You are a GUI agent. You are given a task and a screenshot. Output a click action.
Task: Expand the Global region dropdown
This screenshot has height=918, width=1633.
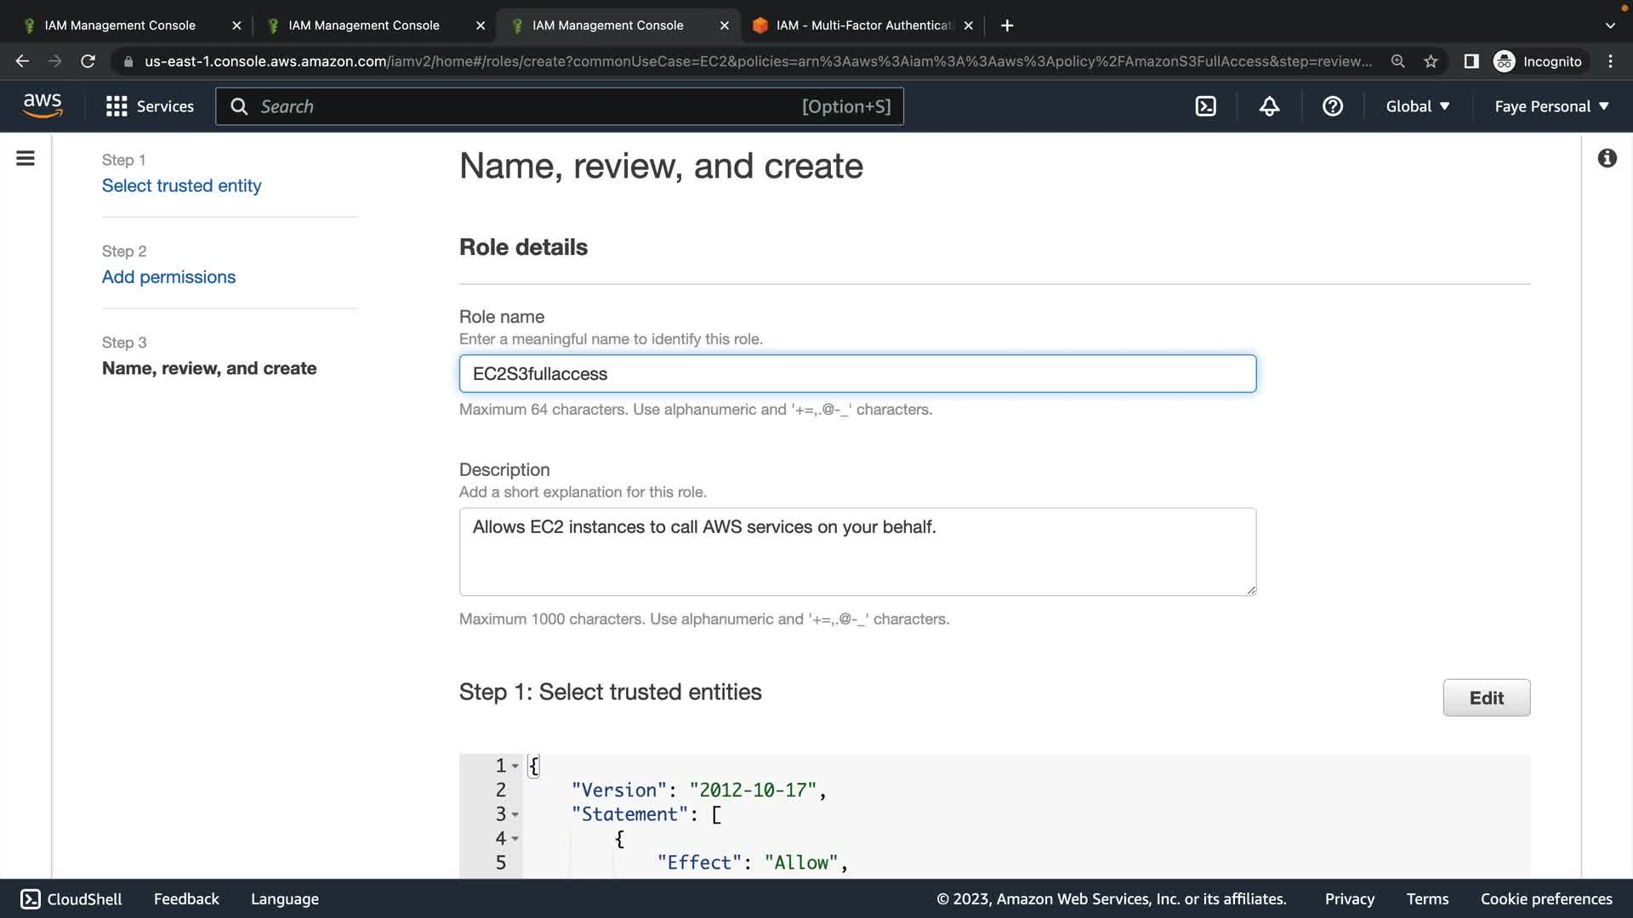point(1417,106)
